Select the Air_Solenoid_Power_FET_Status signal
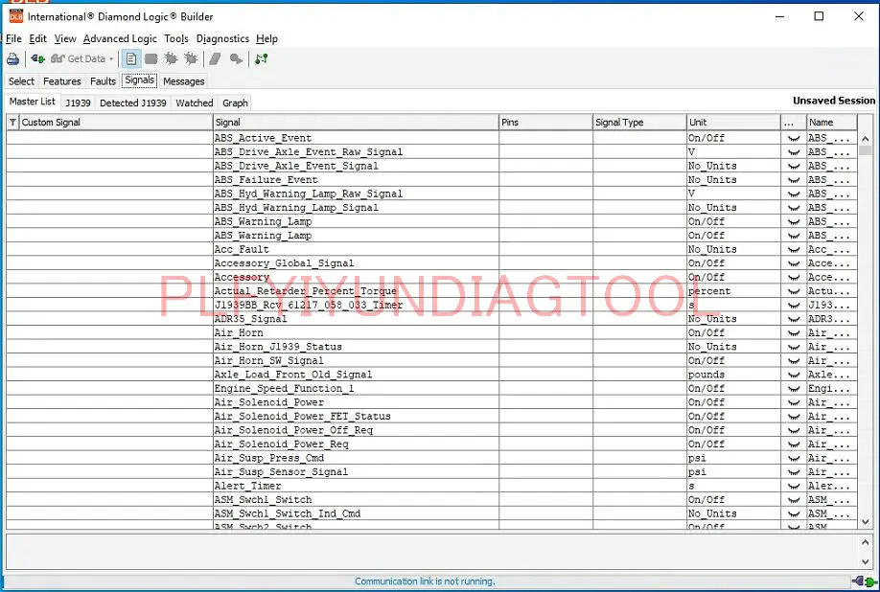This screenshot has height=592, width=880. [302, 417]
